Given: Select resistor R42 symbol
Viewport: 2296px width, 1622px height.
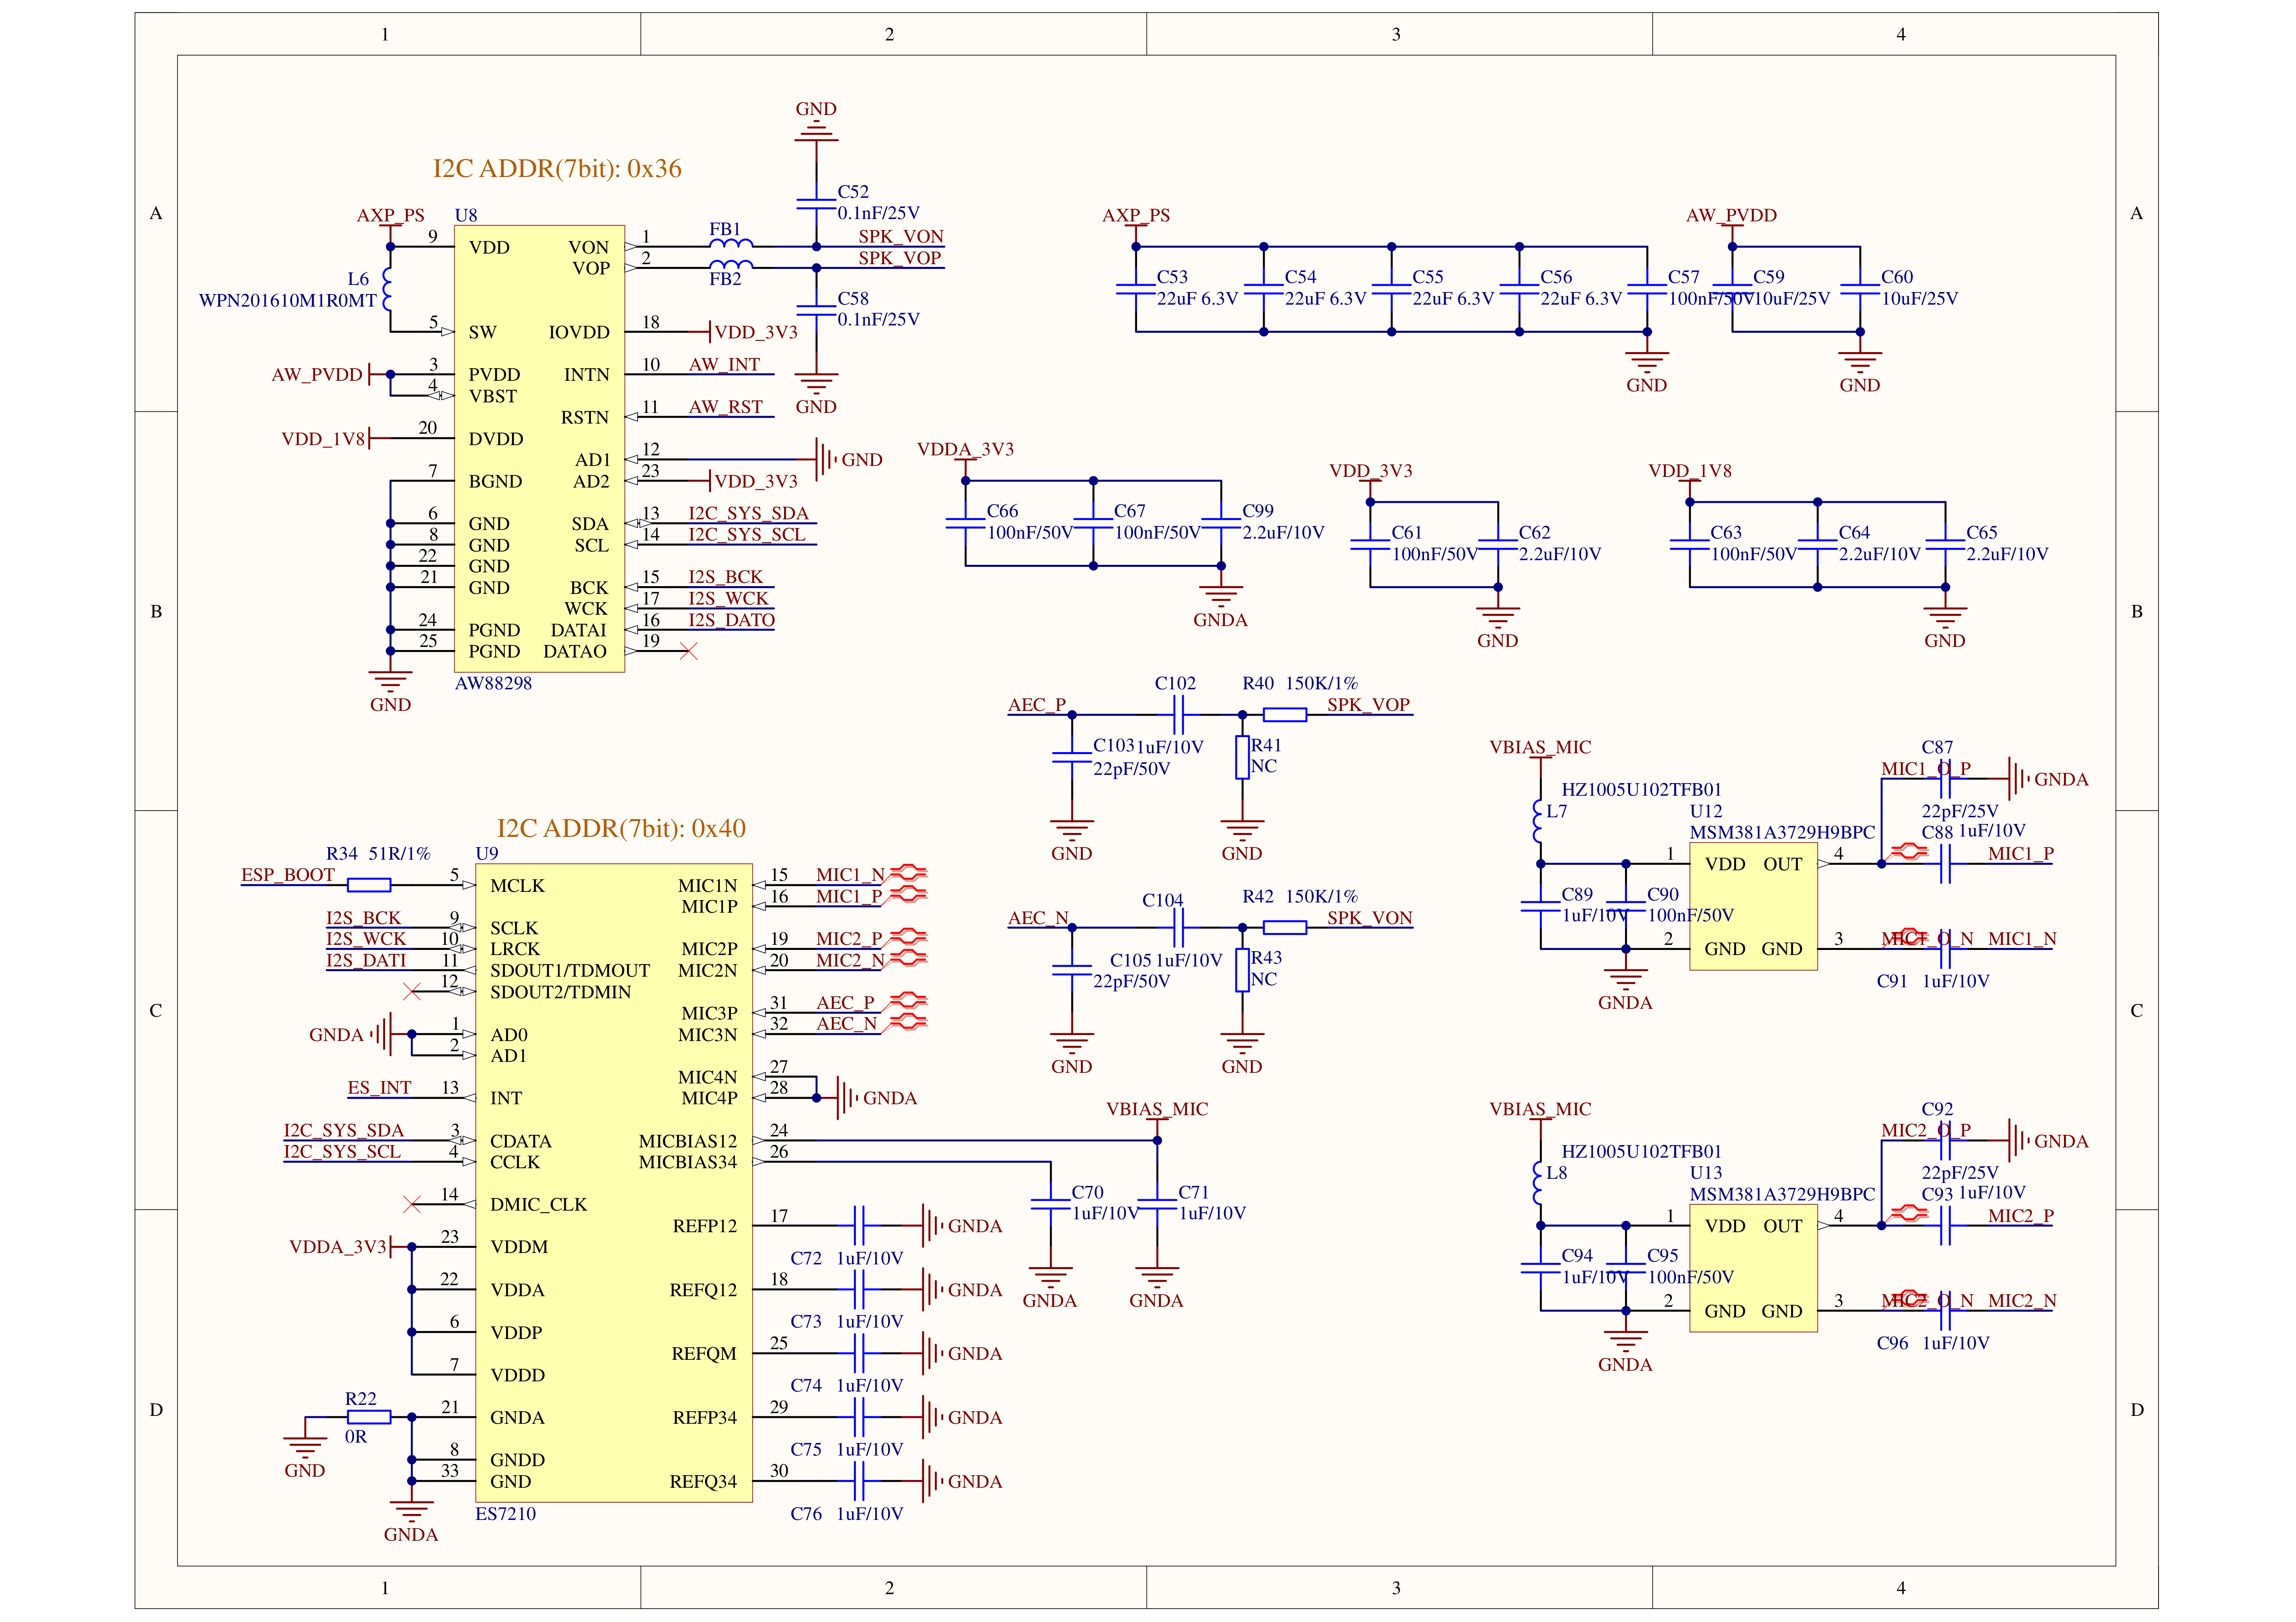Looking at the screenshot, I should (1285, 927).
